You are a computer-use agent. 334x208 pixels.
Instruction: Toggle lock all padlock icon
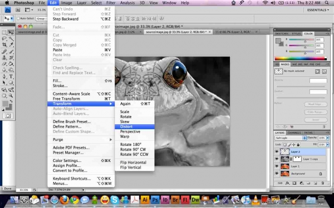[x=298, y=145]
